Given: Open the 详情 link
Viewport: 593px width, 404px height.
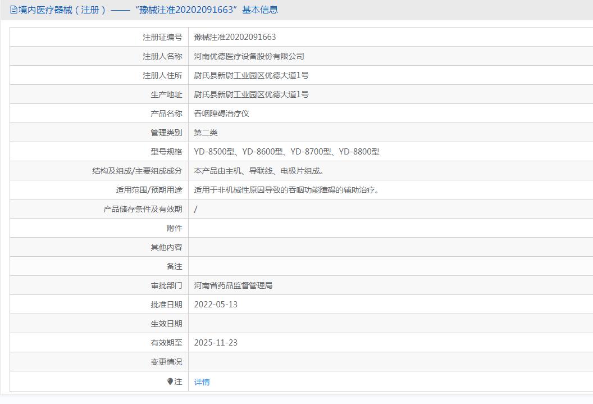Looking at the screenshot, I should (202, 382).
